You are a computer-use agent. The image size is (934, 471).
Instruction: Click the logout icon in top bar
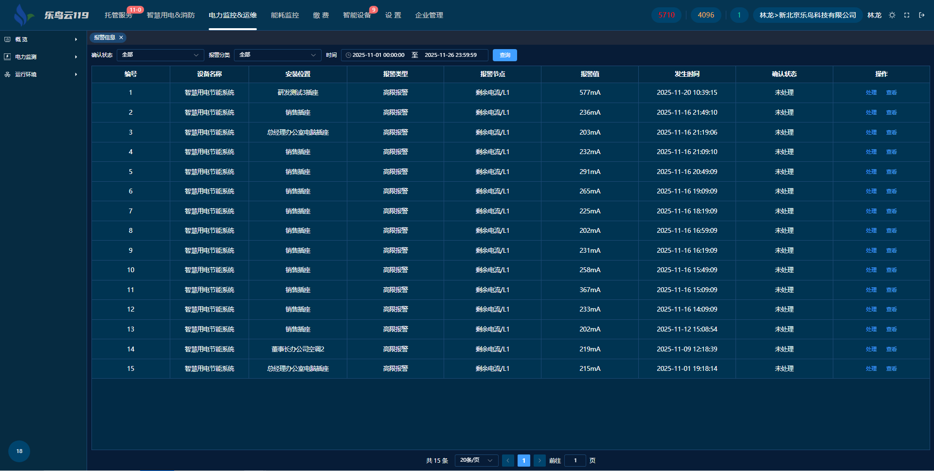pos(921,15)
